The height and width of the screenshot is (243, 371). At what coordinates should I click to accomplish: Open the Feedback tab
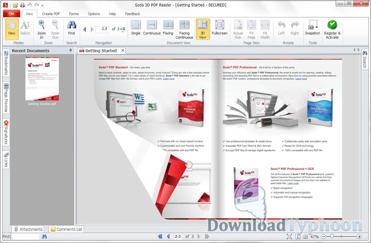[132, 14]
